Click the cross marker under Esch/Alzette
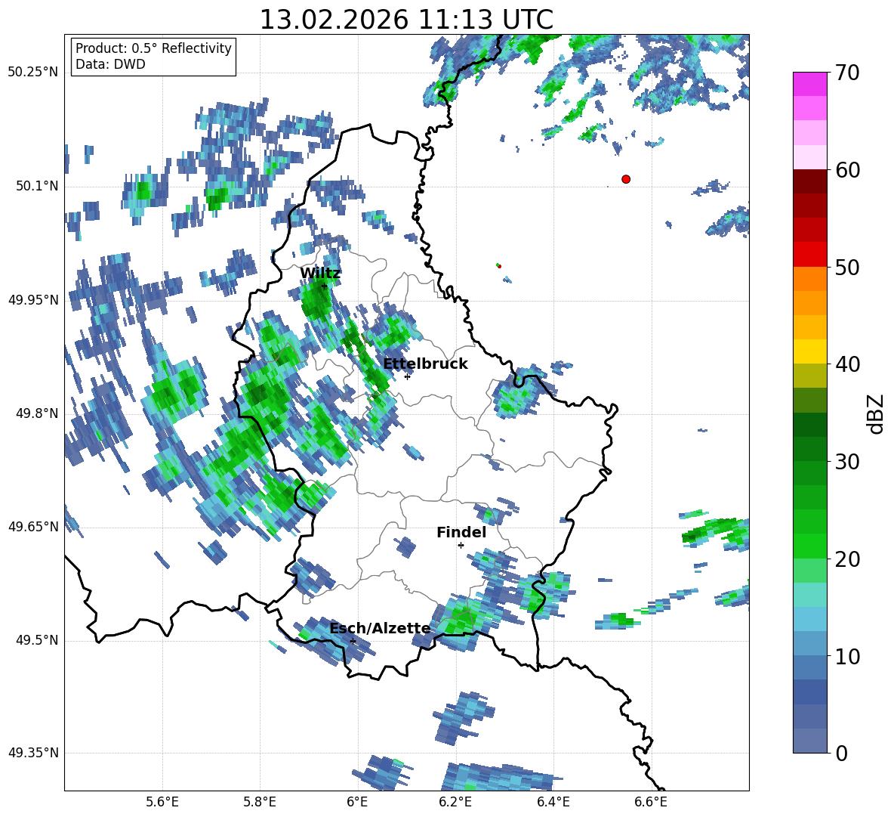Image resolution: width=894 pixels, height=817 pixels. pyautogui.click(x=353, y=641)
